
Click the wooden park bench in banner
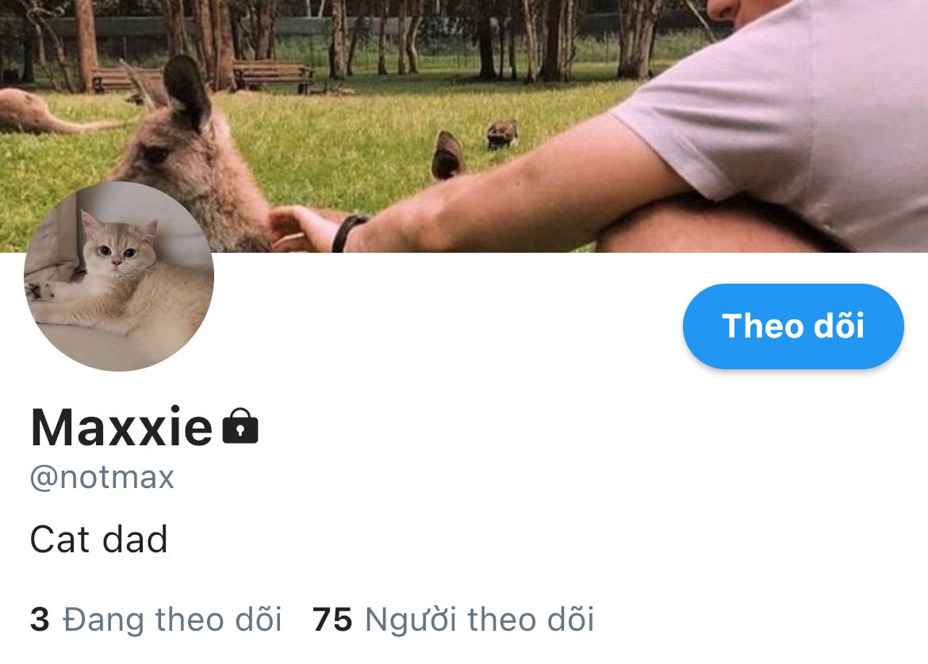point(272,76)
